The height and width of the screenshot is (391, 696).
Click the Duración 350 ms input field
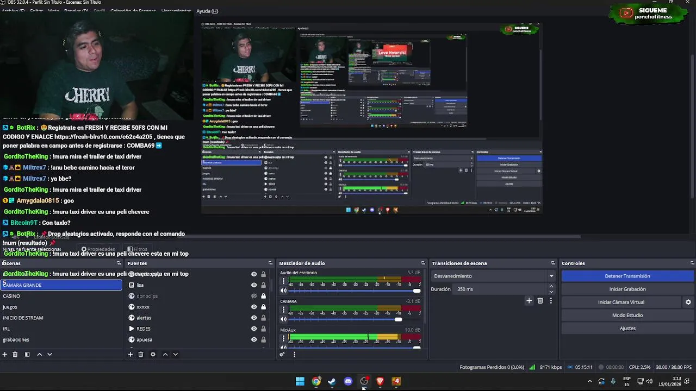pyautogui.click(x=500, y=289)
